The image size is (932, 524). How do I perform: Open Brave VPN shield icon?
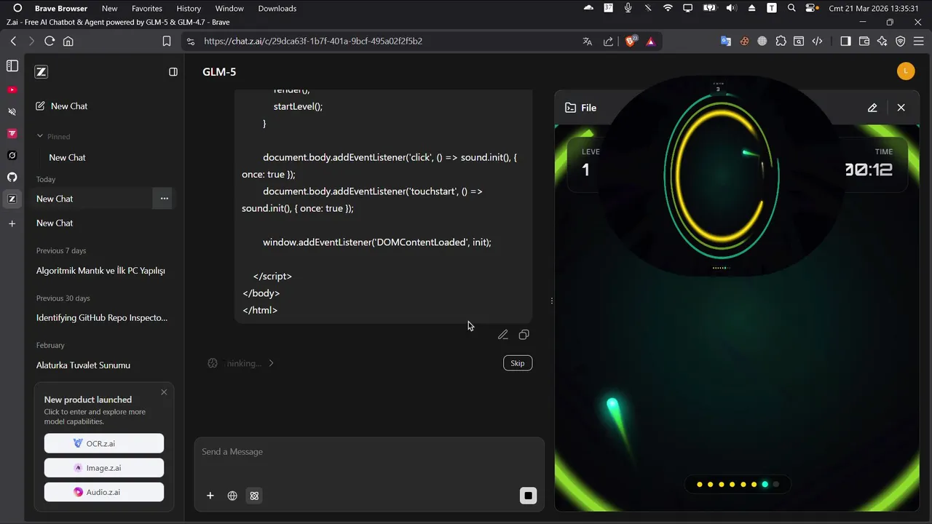(x=901, y=41)
